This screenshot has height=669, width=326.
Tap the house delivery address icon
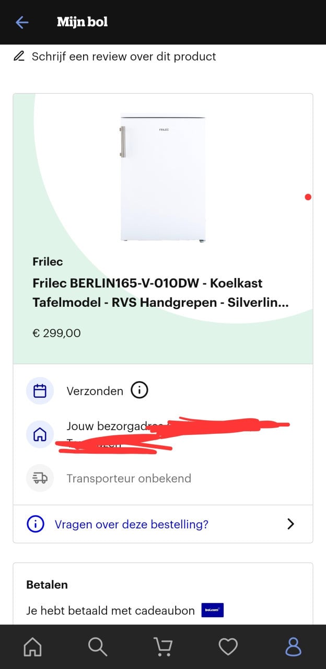(40, 434)
